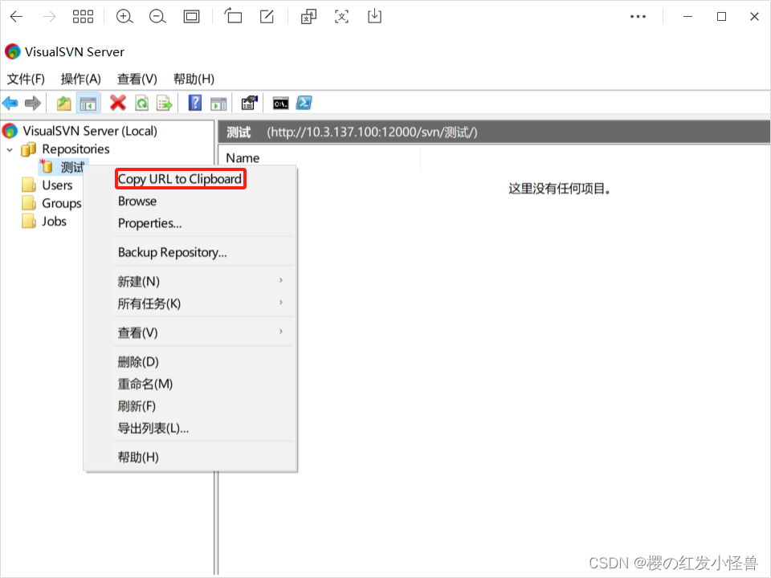Image resolution: width=771 pixels, height=578 pixels.
Task: Rotate the image with the rotate icon
Action: pos(233,16)
